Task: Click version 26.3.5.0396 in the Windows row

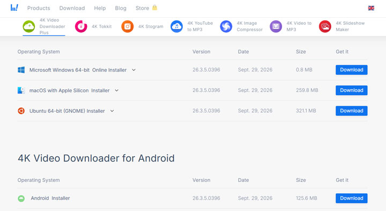Action: (206, 70)
